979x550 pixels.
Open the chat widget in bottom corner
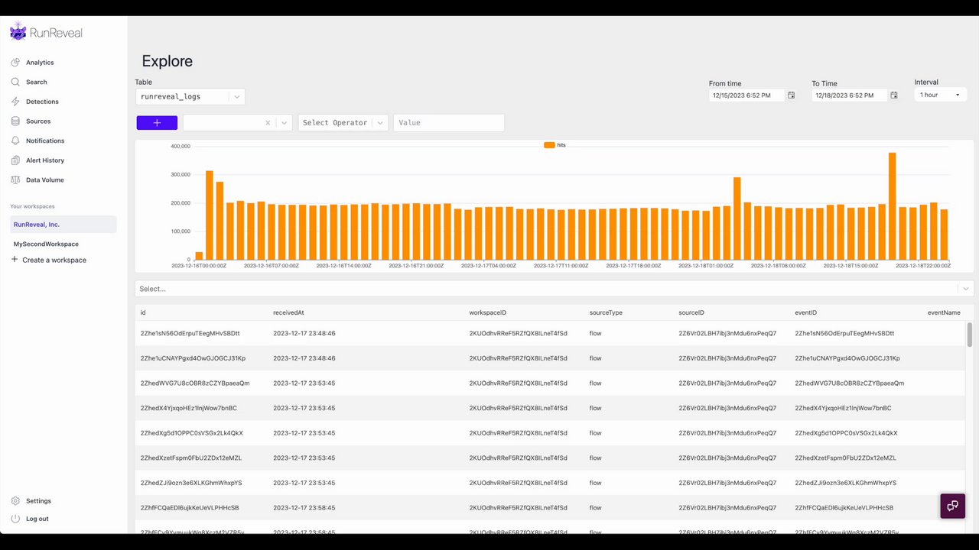point(953,506)
